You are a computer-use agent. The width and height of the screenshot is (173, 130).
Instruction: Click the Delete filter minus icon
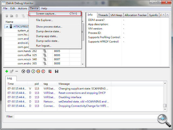click(x=17, y=71)
